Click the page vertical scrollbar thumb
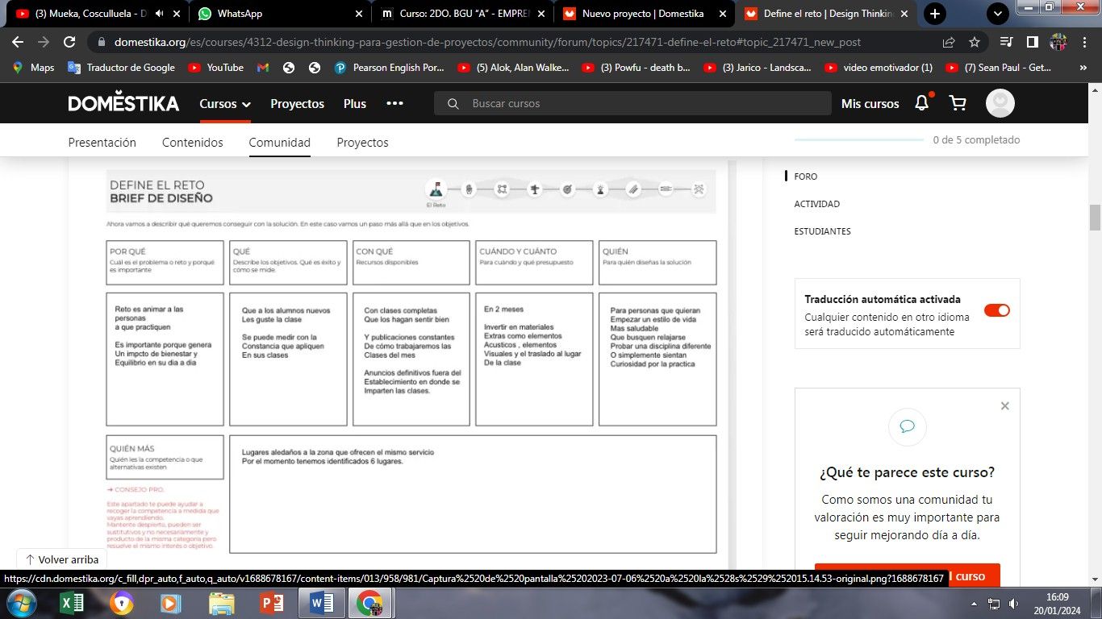The height and width of the screenshot is (619, 1102). (x=1095, y=218)
